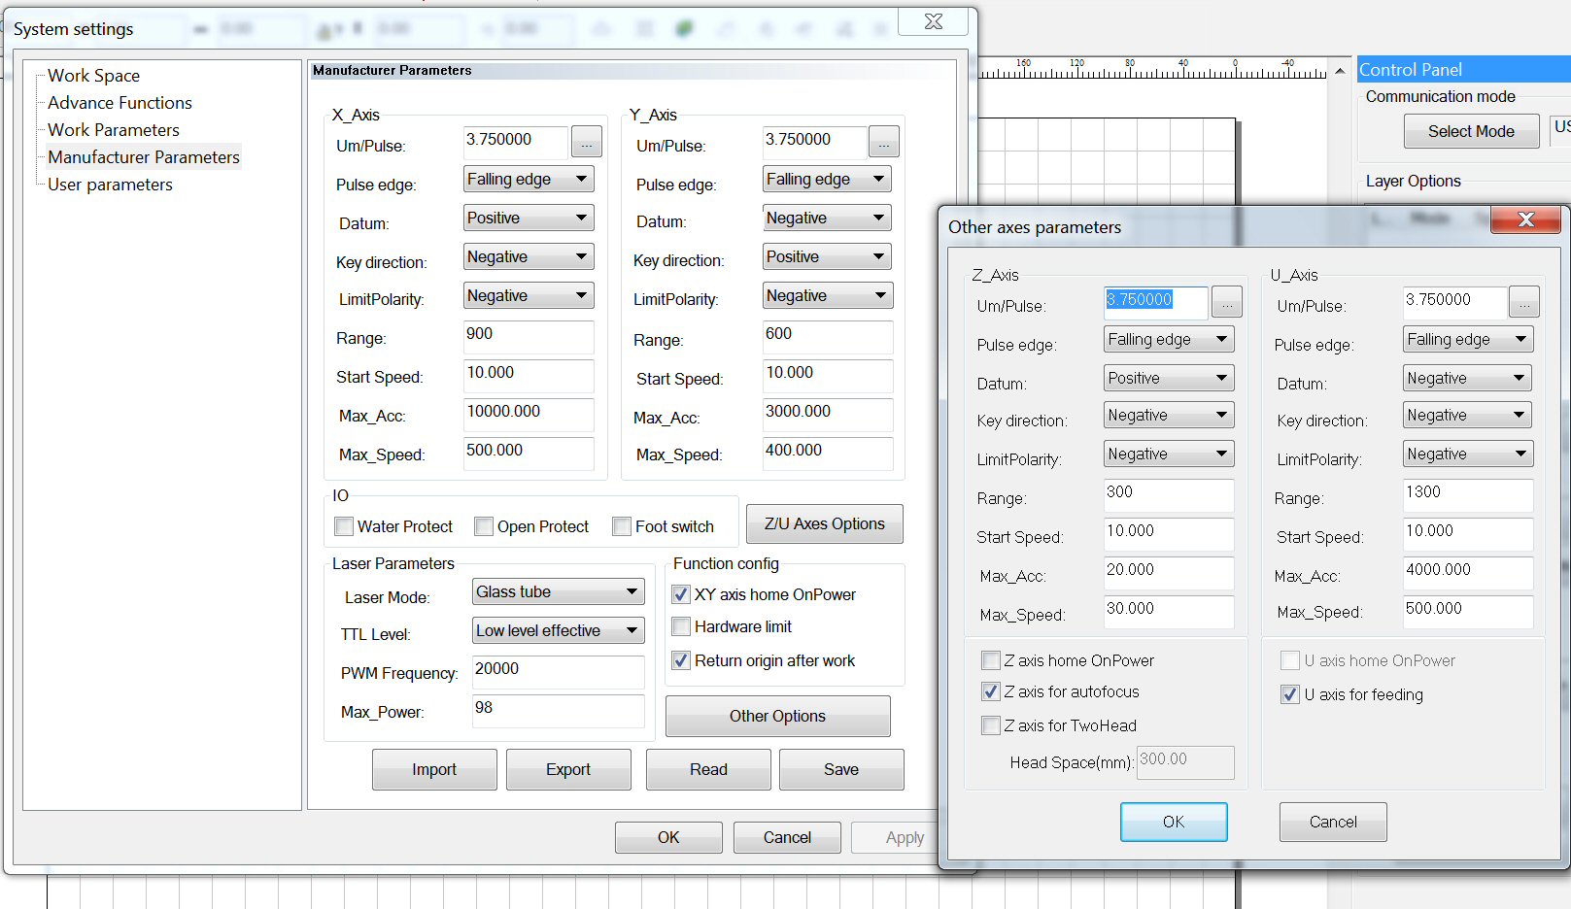This screenshot has width=1571, height=909.
Task: Click Z_Axis Um/Pulse ellipsis button
Action: [x=1227, y=303]
